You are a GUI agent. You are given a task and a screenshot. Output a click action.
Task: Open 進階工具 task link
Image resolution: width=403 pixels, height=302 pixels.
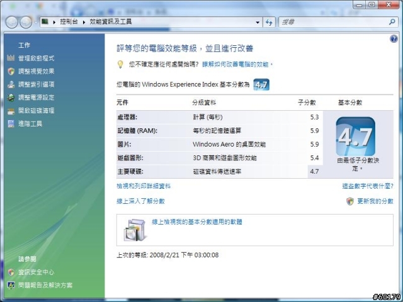30,124
